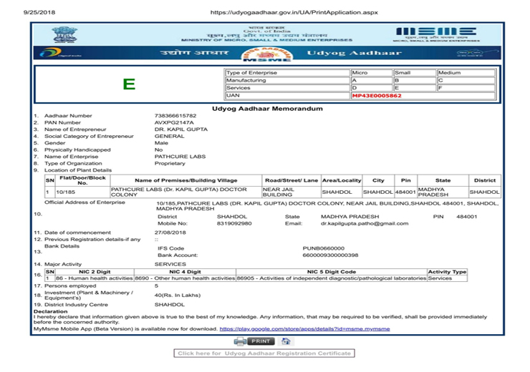
Task: Click the Type of Enterprise header cell
Action: [x=287, y=72]
